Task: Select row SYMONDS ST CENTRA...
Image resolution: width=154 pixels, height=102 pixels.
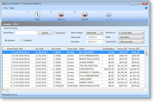Action: click(x=73, y=72)
